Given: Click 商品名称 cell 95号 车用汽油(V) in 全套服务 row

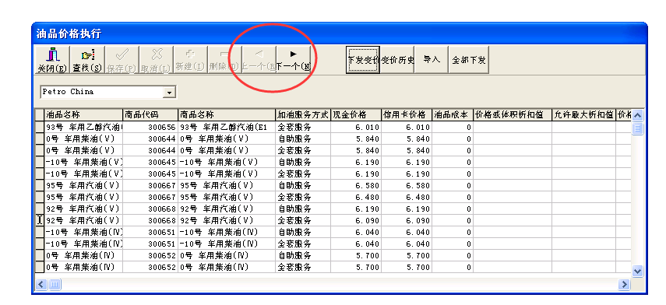Looking at the screenshot, I should coord(227,198).
